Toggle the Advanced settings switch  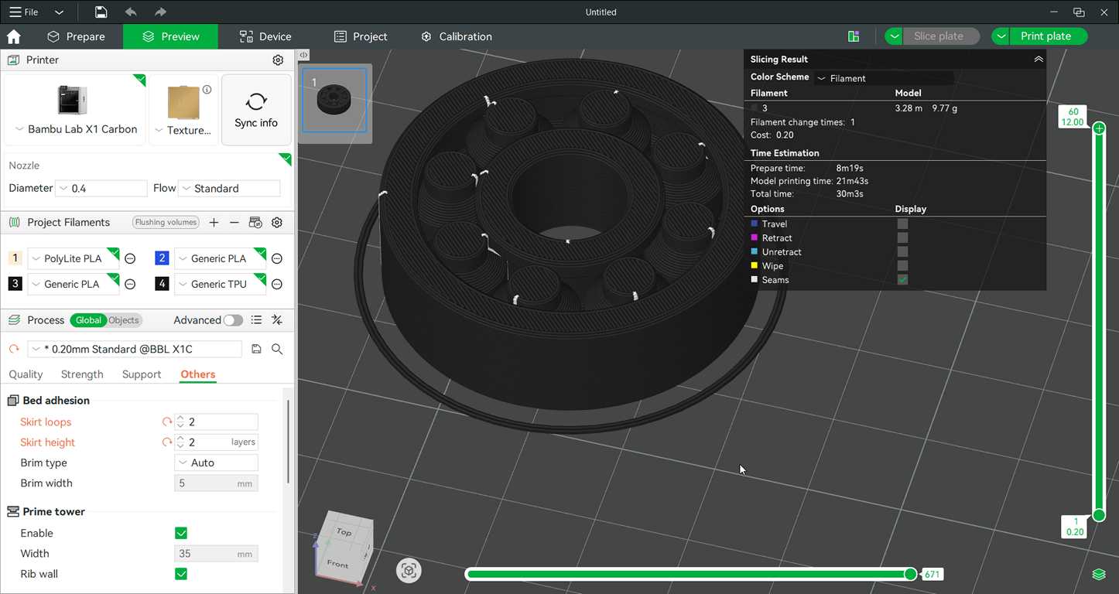coord(233,320)
